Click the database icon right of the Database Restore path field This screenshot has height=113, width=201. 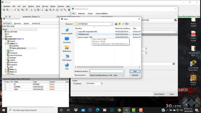click(175, 20)
